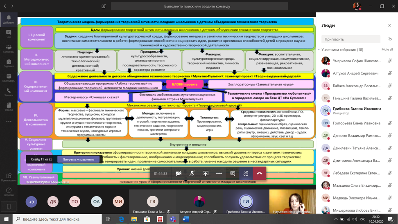Open the Teams (Команды) section
398x224 pixels.
9,49
